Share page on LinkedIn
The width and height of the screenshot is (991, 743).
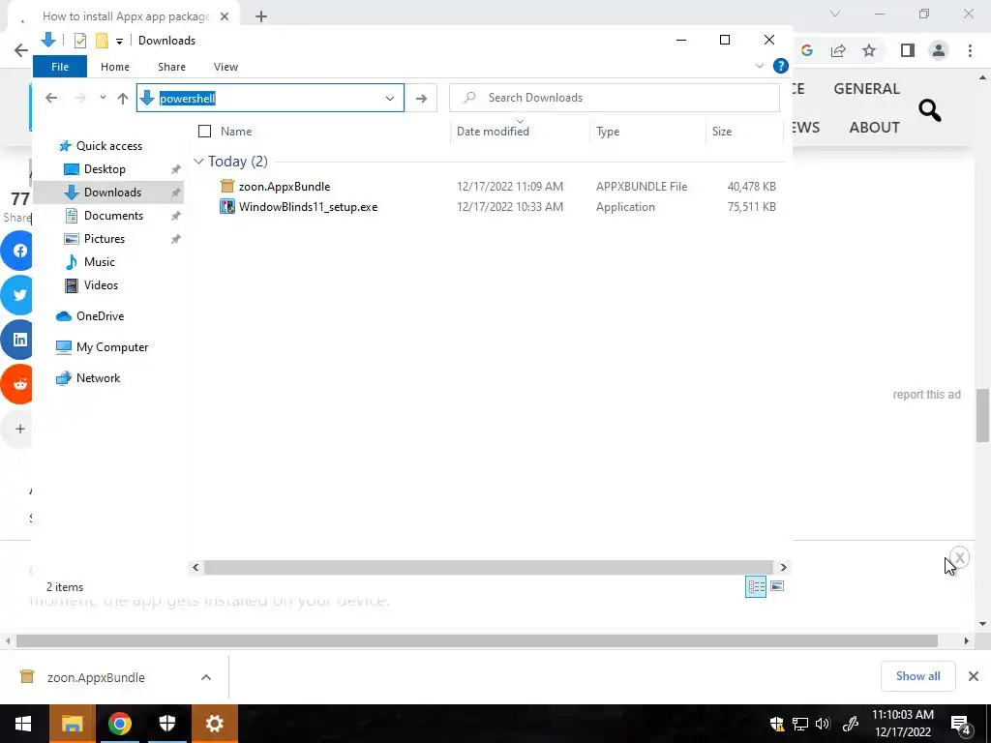pyautogui.click(x=17, y=340)
